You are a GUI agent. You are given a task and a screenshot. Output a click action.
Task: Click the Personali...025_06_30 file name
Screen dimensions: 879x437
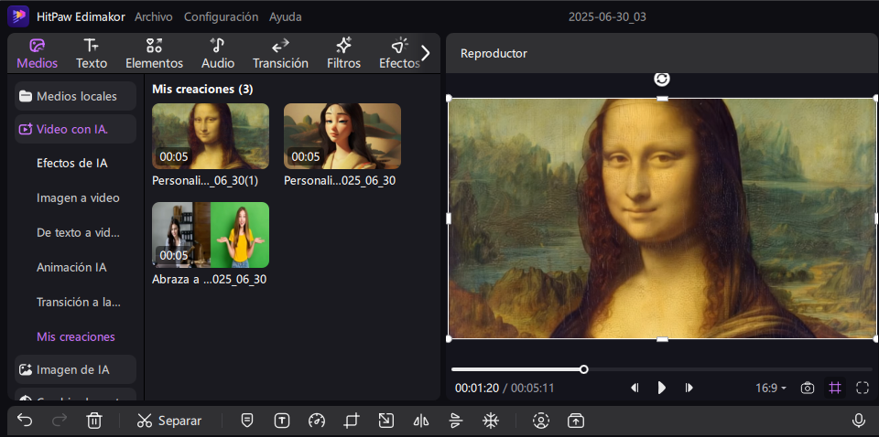pyautogui.click(x=340, y=181)
